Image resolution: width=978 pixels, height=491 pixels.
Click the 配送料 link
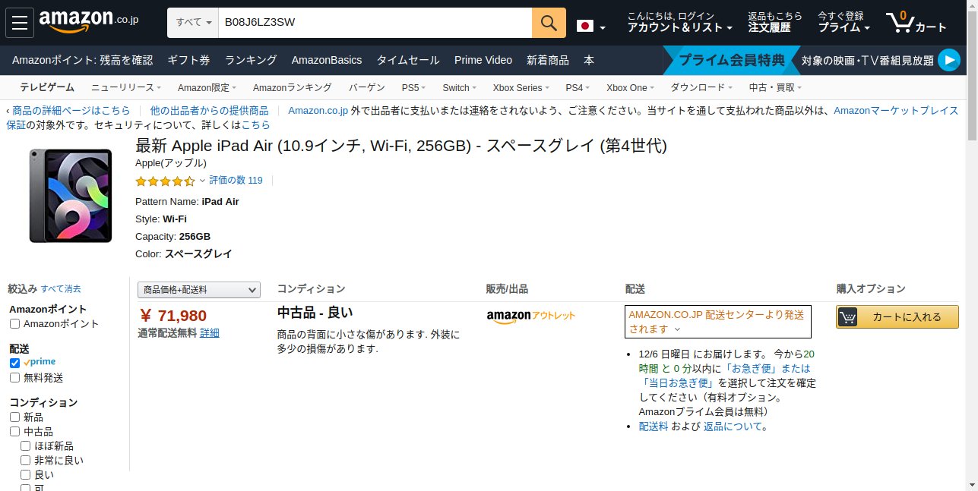pos(654,426)
